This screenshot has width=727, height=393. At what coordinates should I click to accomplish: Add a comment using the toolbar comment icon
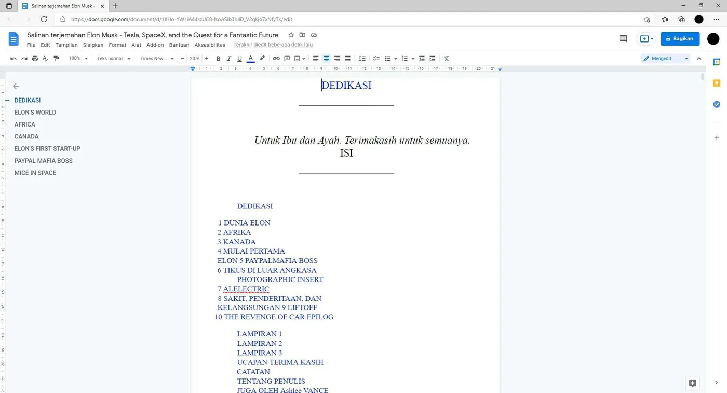coord(287,59)
